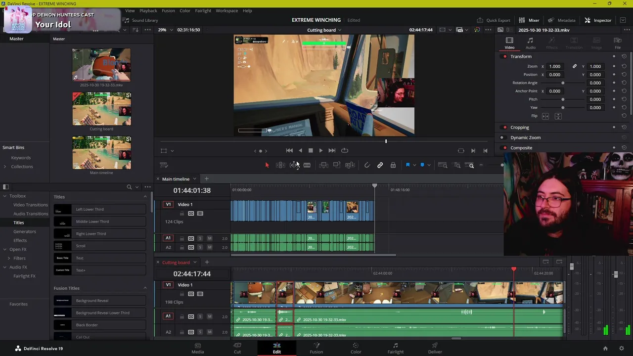Screen dimensions: 633x356
Task: Add a blue flag to the clip
Action: click(x=407, y=165)
